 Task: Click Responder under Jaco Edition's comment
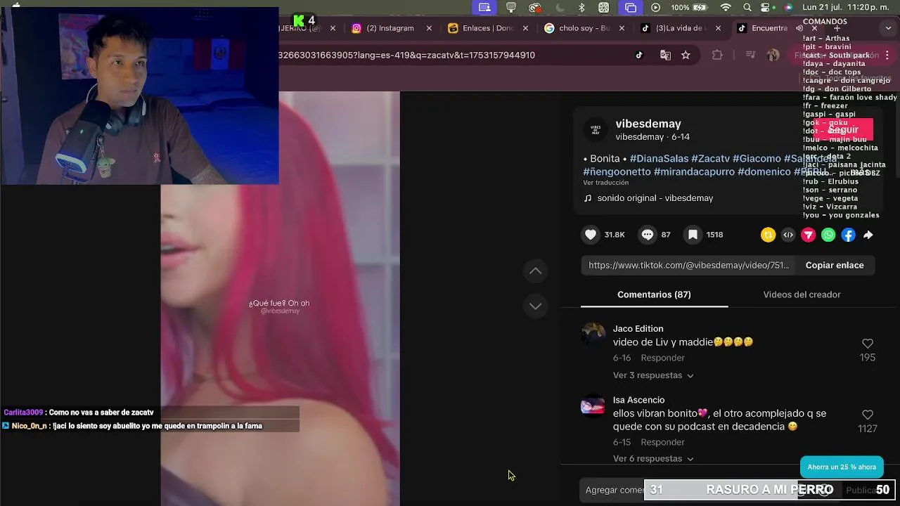pos(662,358)
